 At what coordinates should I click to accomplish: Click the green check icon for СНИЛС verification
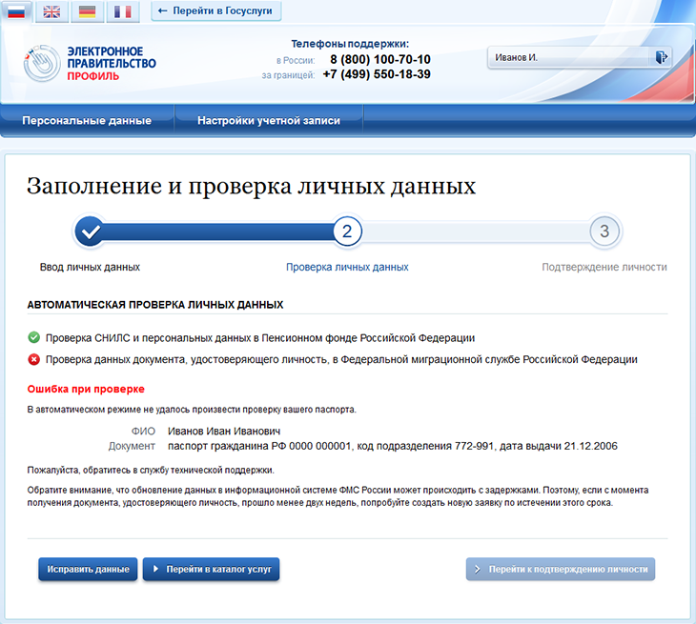click(33, 337)
